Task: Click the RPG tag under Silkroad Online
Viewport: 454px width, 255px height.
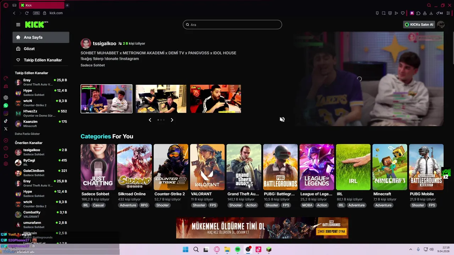Action: (144, 205)
